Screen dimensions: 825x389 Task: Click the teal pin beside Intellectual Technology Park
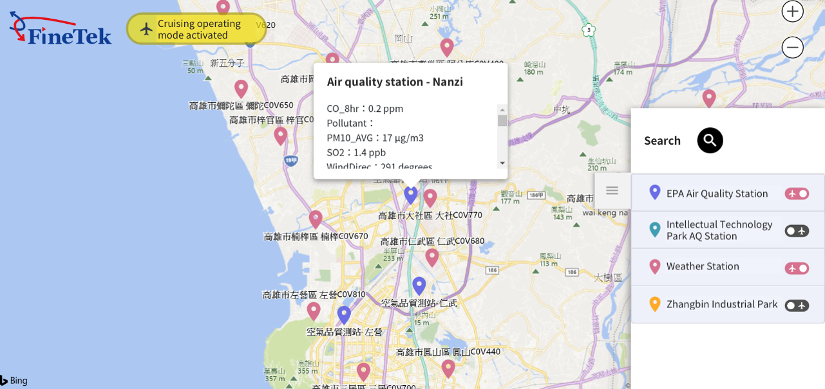[x=655, y=230]
